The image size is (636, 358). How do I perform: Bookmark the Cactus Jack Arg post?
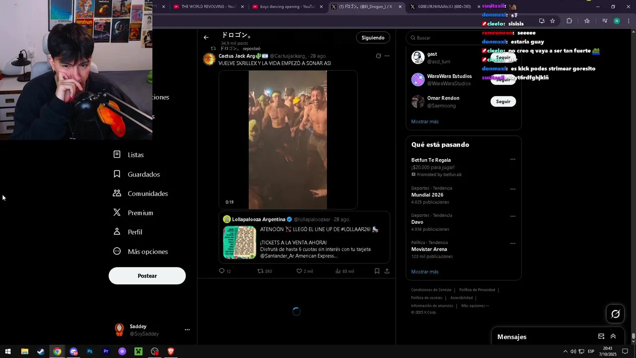(377, 271)
